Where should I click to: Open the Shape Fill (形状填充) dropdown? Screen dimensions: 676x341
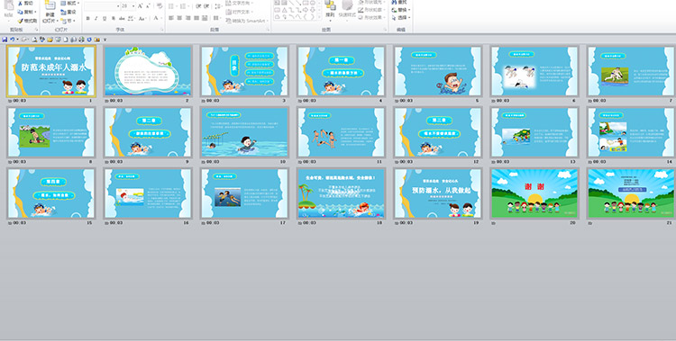point(371,2)
